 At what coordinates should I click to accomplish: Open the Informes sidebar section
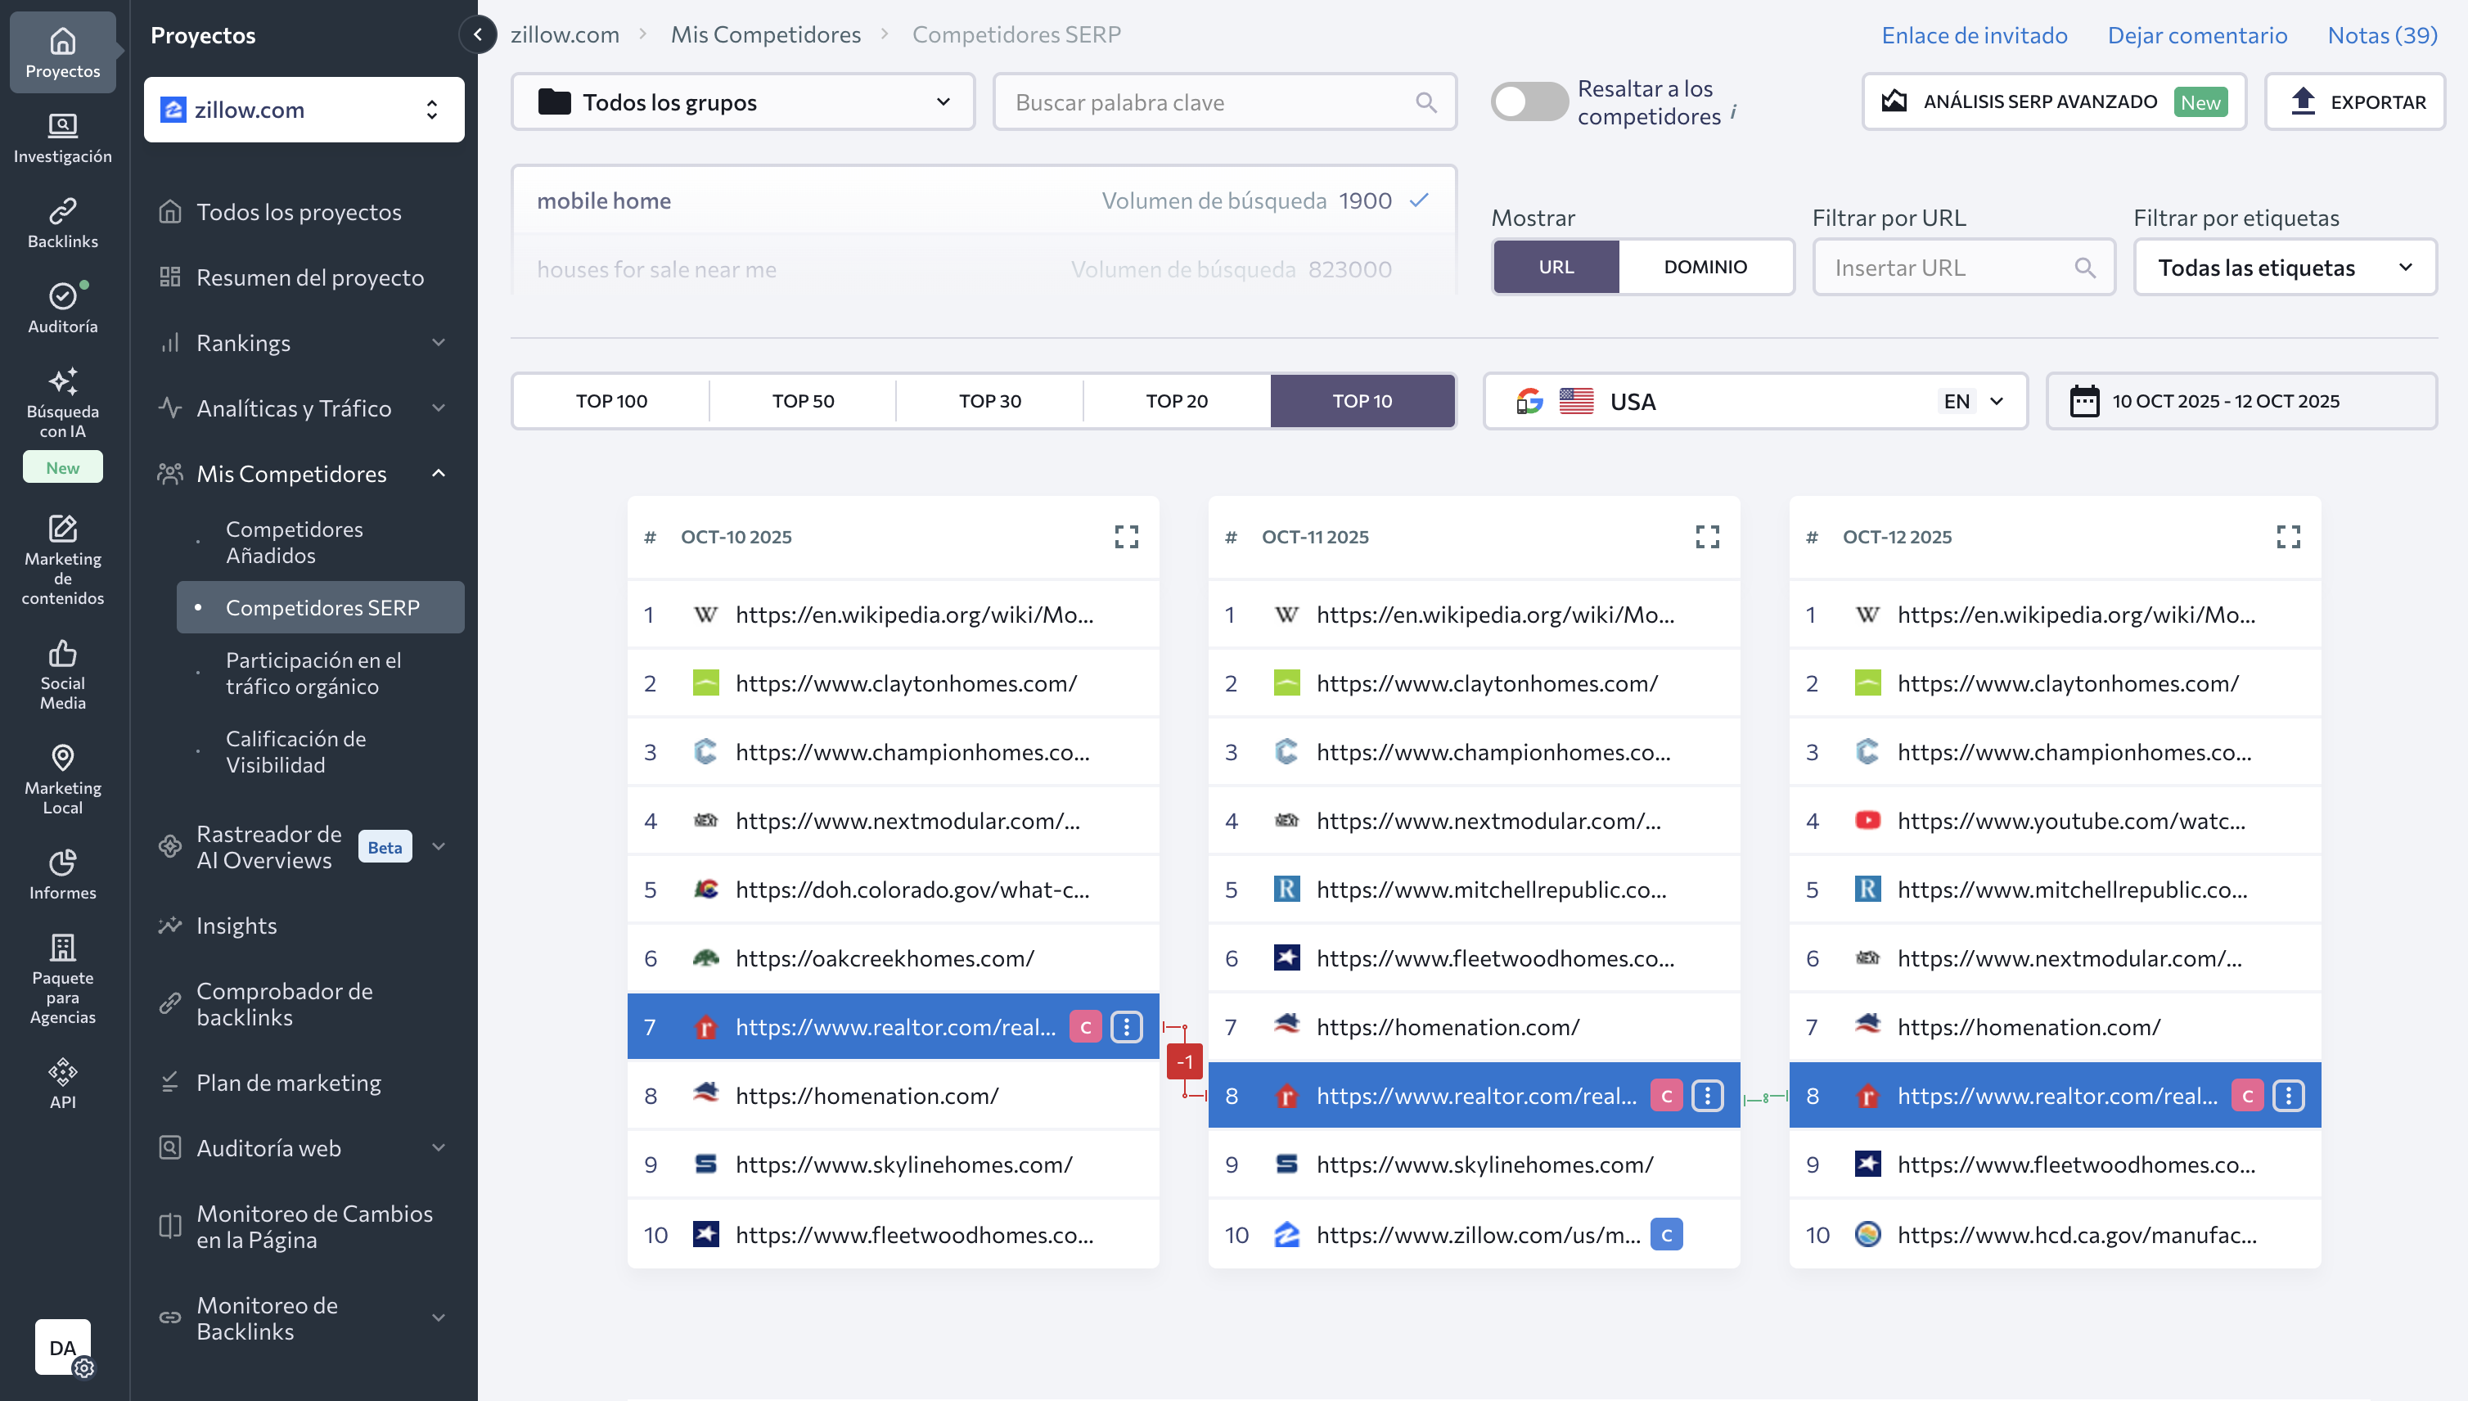62,874
